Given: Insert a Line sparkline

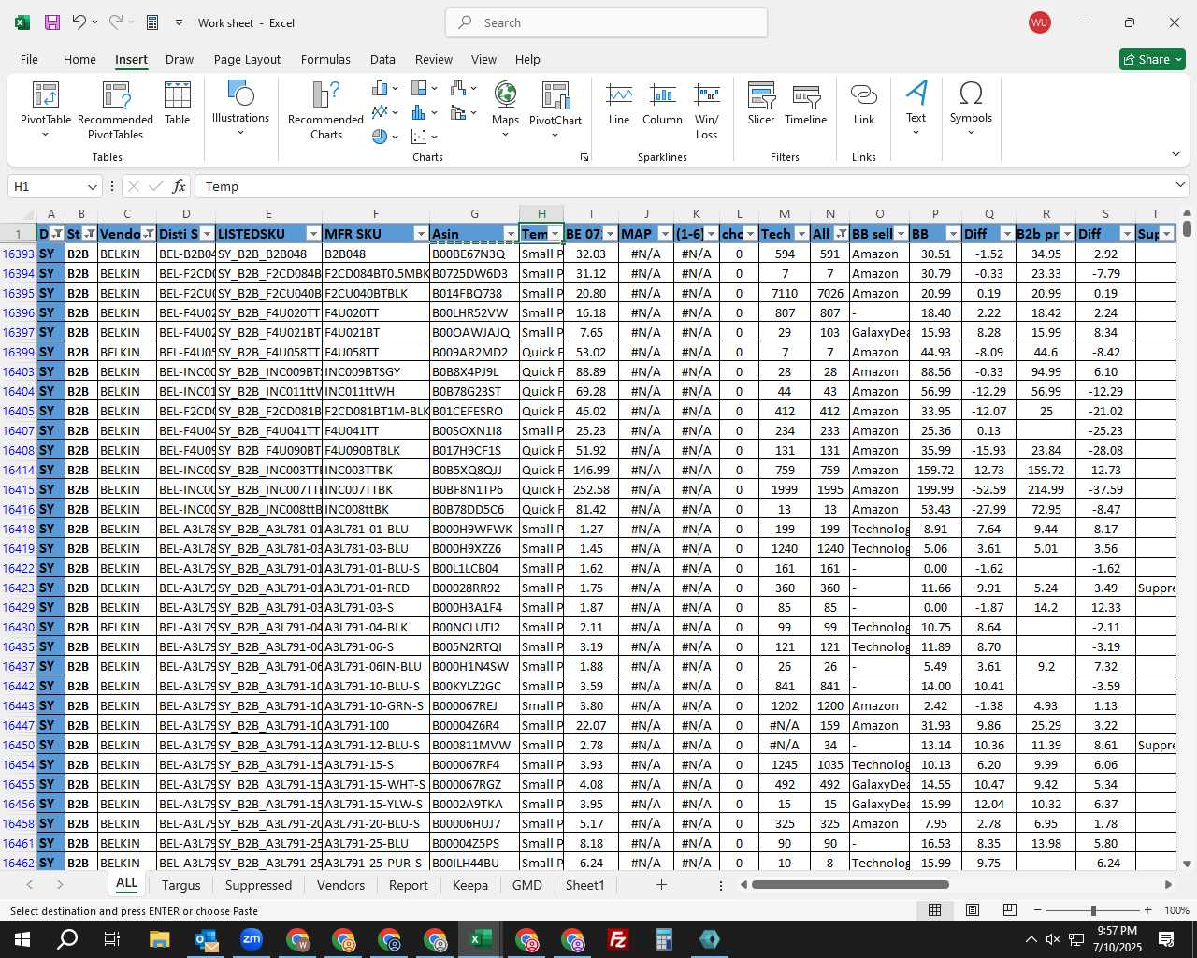Looking at the screenshot, I should click(619, 104).
